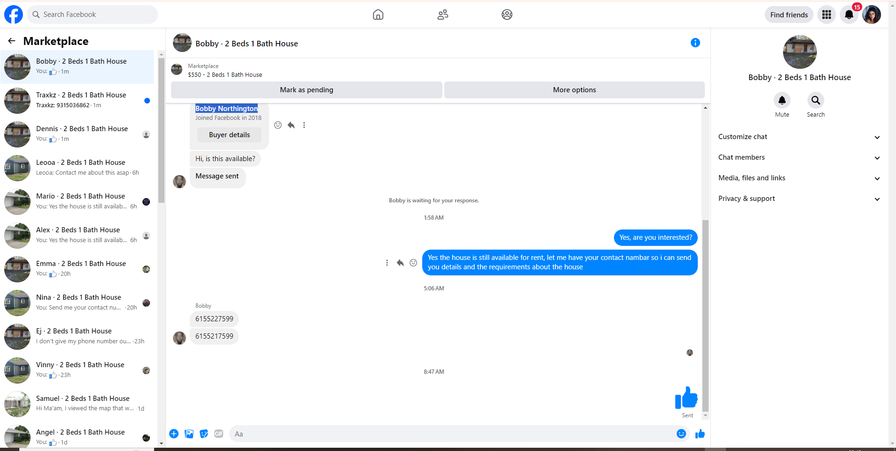
Task: Click the conversation information icon
Action: click(695, 43)
